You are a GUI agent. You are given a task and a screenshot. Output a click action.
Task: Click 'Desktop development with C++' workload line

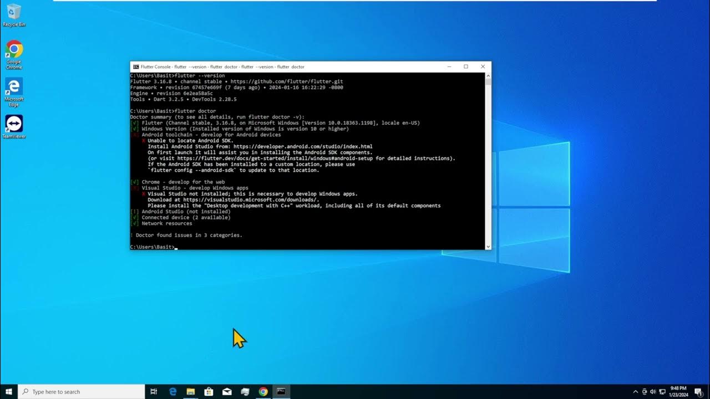pos(294,206)
